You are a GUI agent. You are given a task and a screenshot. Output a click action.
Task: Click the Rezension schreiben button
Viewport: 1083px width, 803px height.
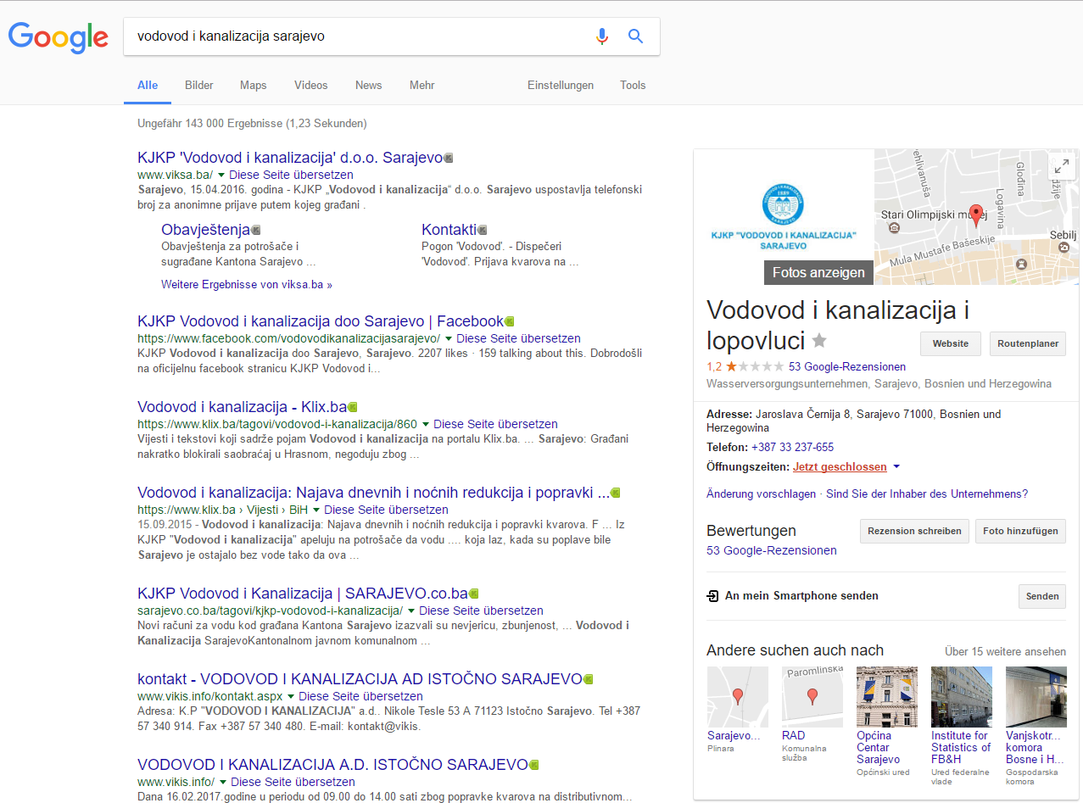(x=915, y=531)
